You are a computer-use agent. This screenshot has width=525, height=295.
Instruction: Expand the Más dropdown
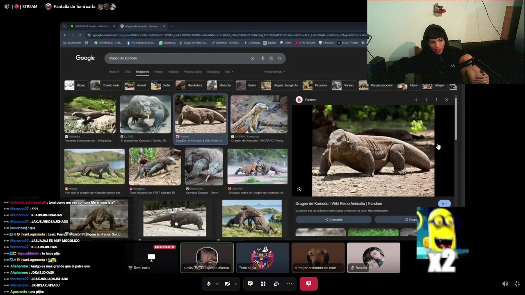point(228,72)
